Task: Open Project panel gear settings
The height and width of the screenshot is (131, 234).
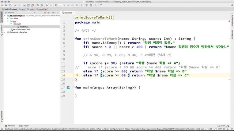Action: pos(53,13)
